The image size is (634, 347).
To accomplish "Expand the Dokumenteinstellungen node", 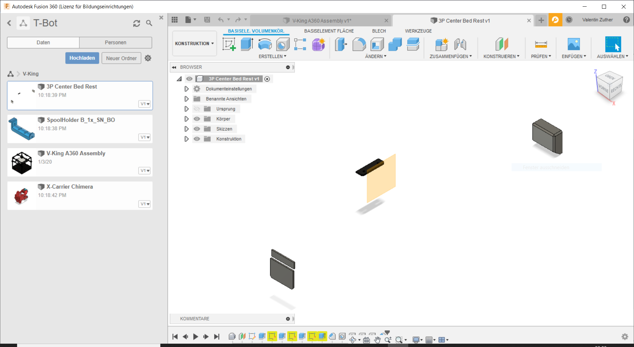I will pos(186,89).
